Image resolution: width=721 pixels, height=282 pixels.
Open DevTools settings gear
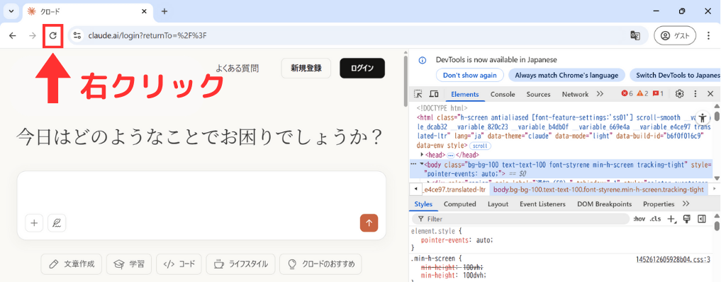(680, 94)
